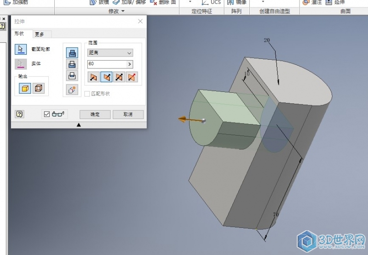This screenshot has width=368, height=255.
Task: Open the 距离 extents dropdown
Action: pos(110,53)
